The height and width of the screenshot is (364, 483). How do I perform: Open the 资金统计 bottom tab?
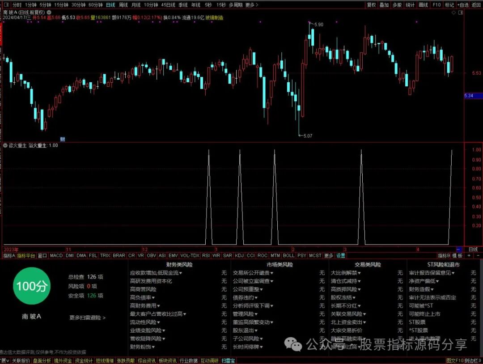(84, 360)
